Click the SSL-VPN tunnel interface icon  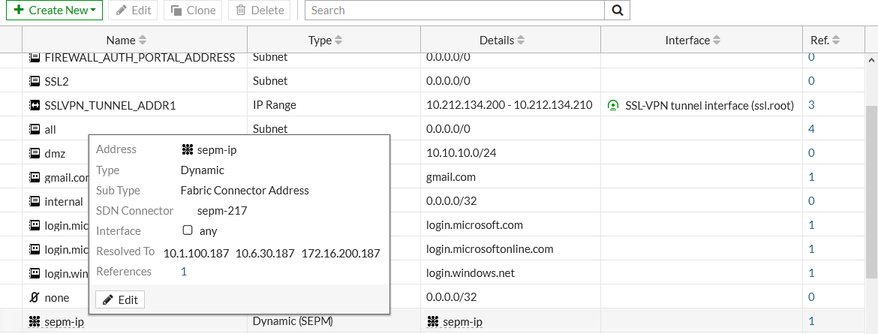tap(614, 106)
